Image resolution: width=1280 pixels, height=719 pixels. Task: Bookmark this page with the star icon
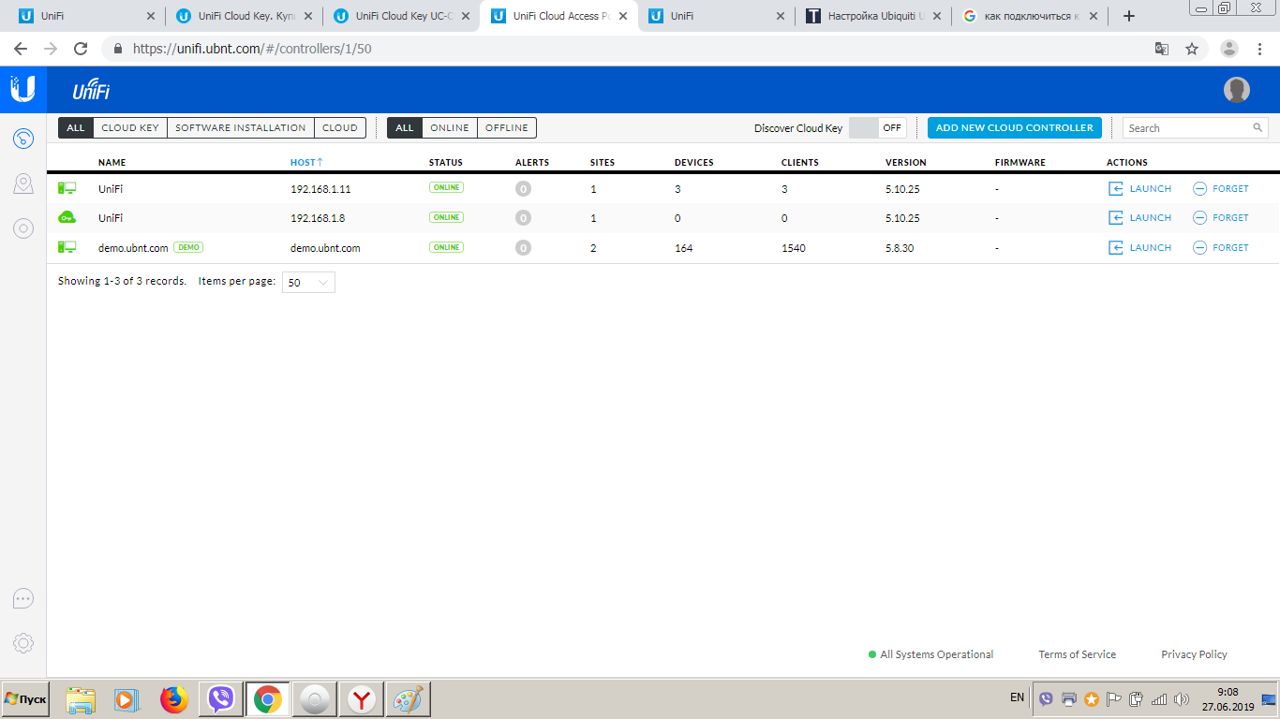(1192, 49)
